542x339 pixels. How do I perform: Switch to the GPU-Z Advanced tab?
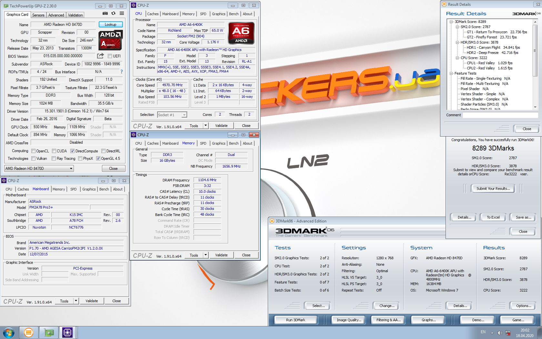56,15
